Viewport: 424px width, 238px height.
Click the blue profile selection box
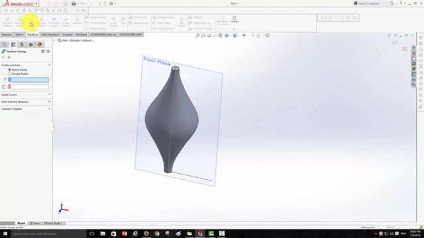[28, 80]
